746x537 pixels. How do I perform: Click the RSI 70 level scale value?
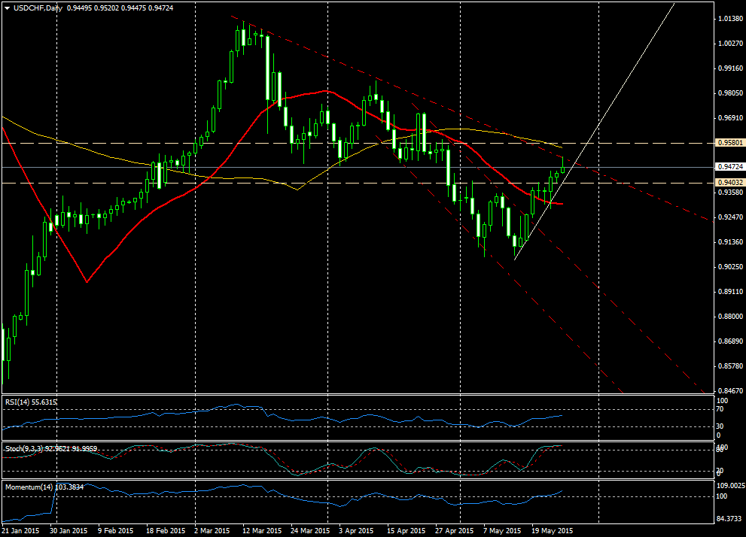click(720, 410)
